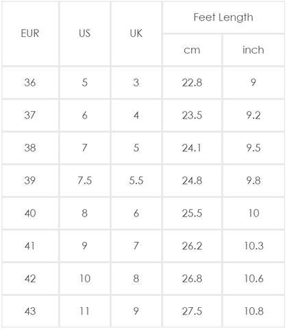Select the 10.3 inch cell
Image resolution: width=287 pixels, height=329 pixels.
point(253,246)
